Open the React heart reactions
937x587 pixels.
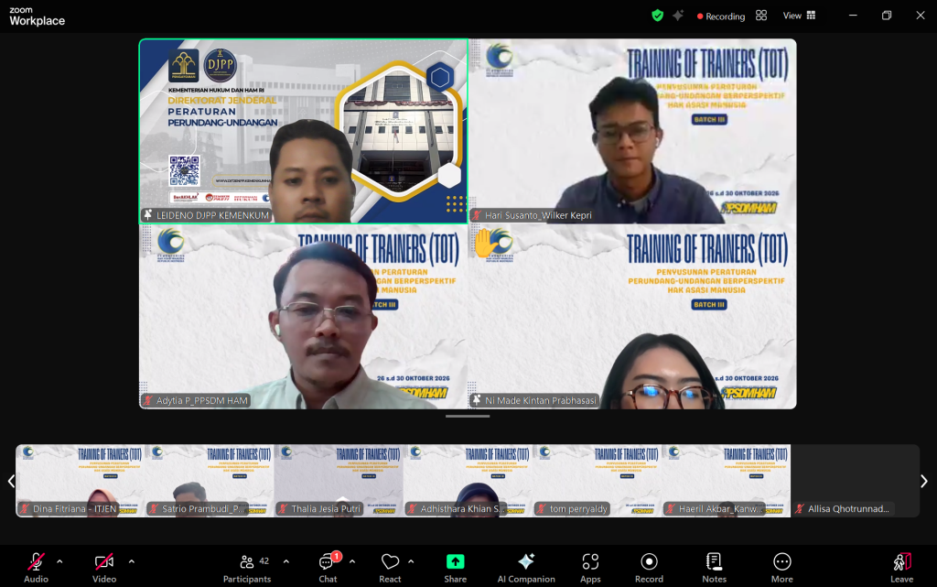coord(390,567)
